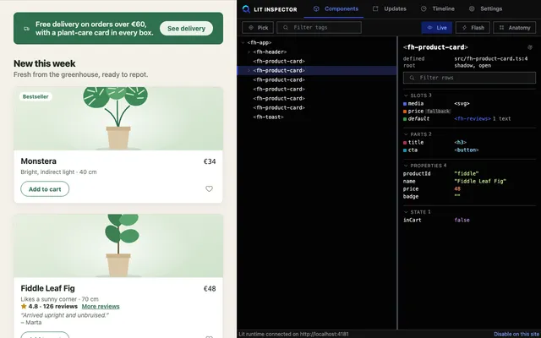Click the €48 price on Fiddle card
The width and height of the screenshot is (541, 338).
(x=210, y=289)
